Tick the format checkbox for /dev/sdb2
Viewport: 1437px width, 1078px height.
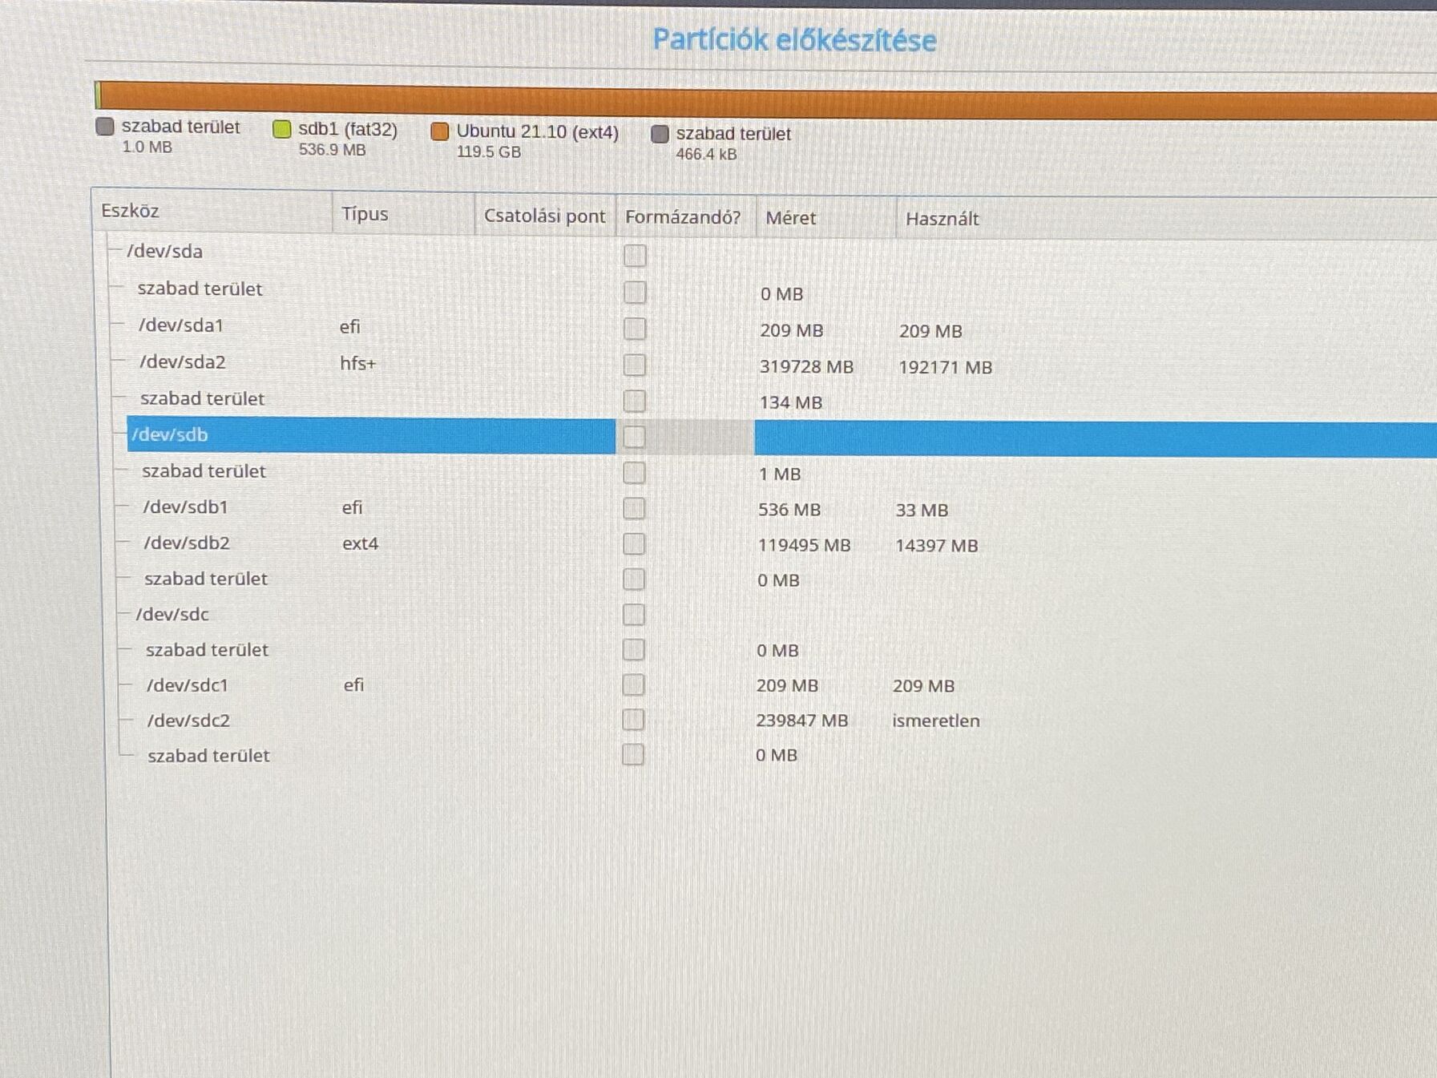click(x=634, y=543)
